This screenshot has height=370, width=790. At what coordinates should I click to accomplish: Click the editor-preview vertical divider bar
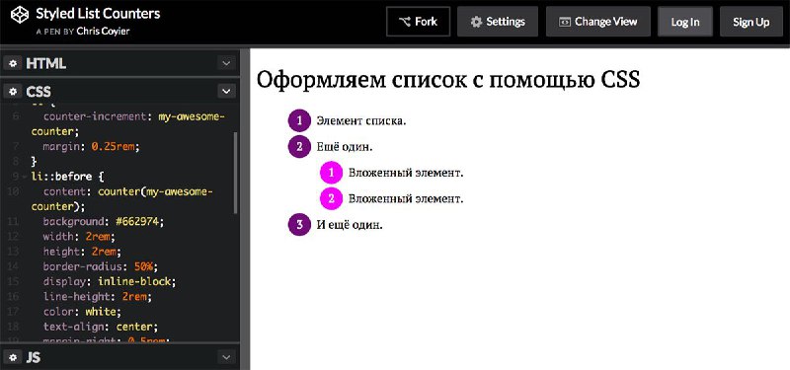pos(245,209)
